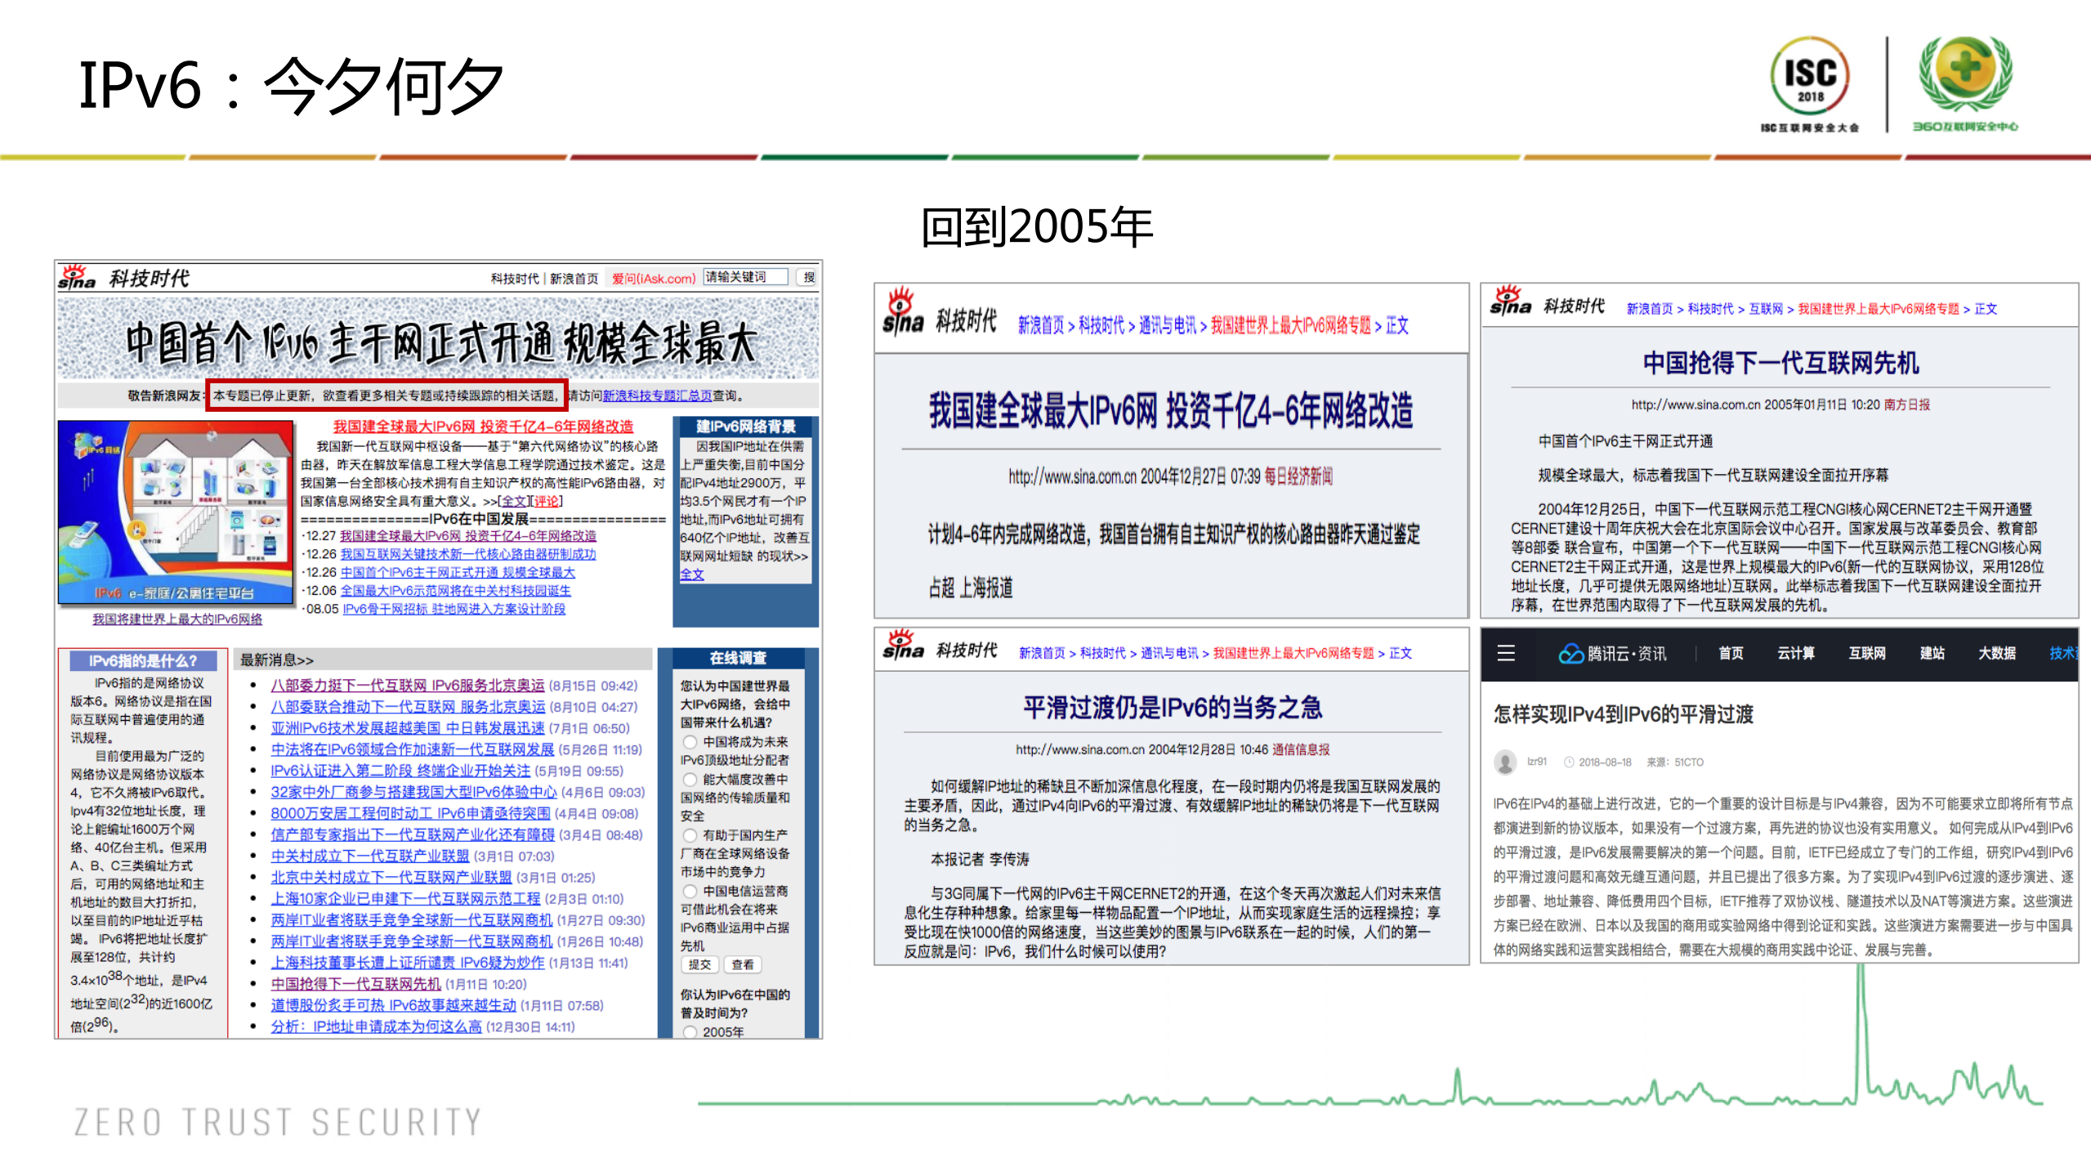This screenshot has width=2091, height=1176.
Task: Open the 我国建全球最大IPv6网 headline link
Action: 482,427
